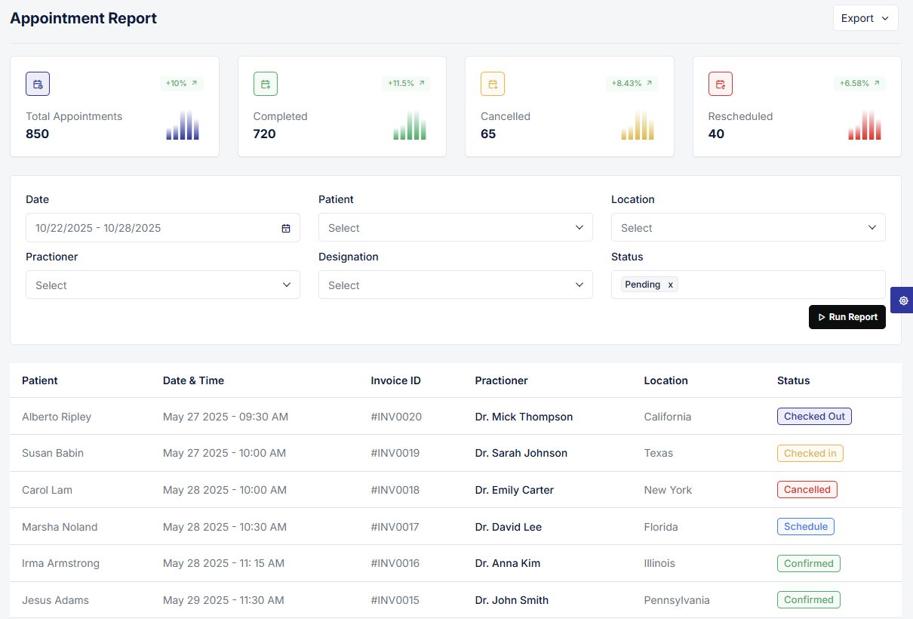Click the #INV0015 invoice cell
Image resolution: width=913 pixels, height=619 pixels.
click(395, 600)
